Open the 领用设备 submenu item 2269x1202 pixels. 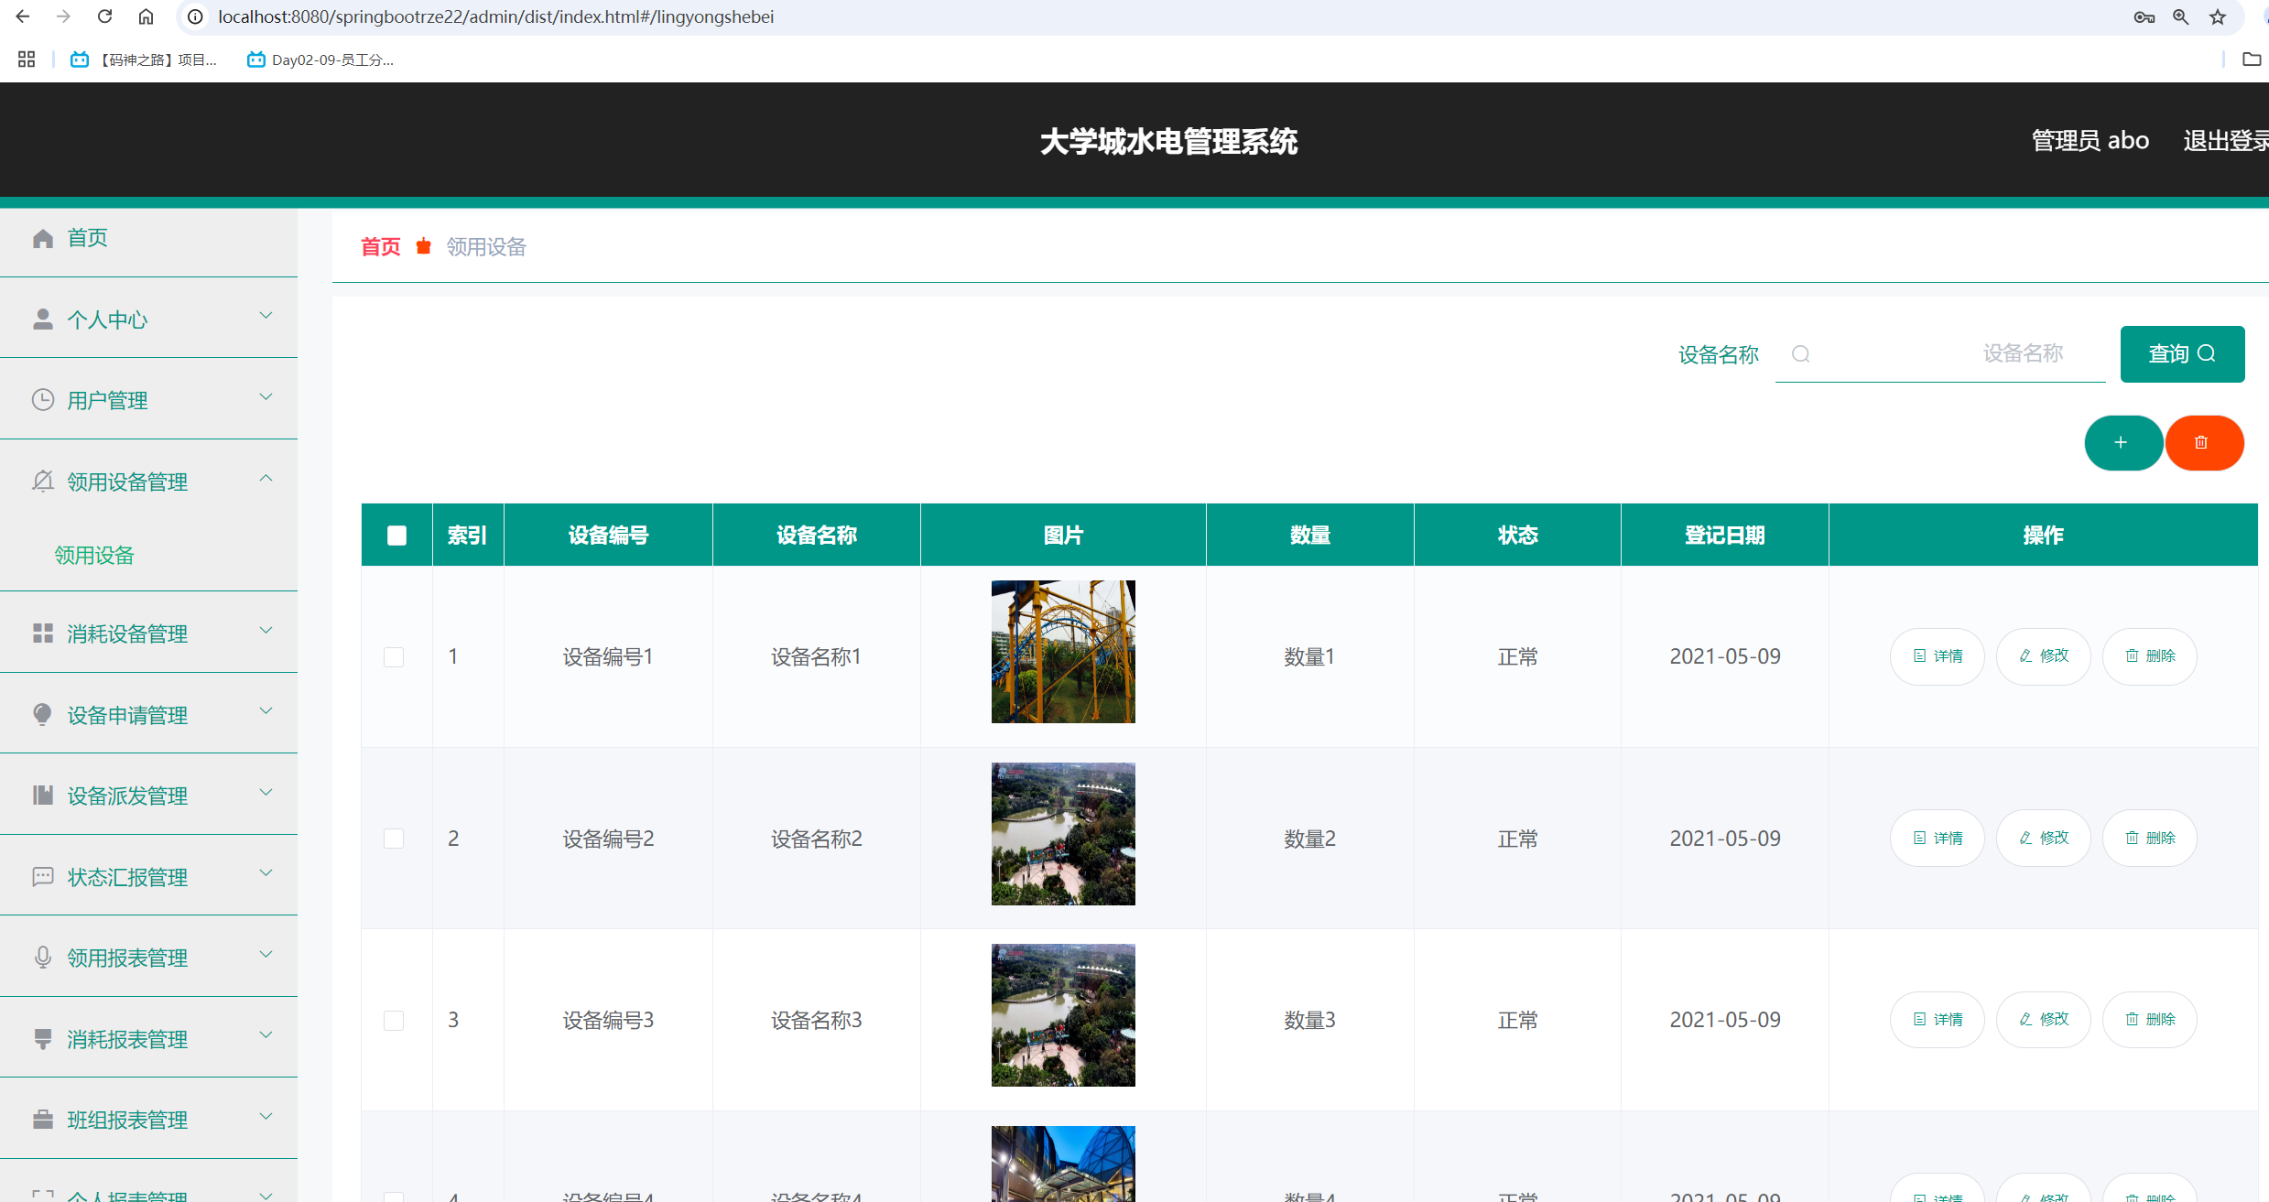pos(93,555)
